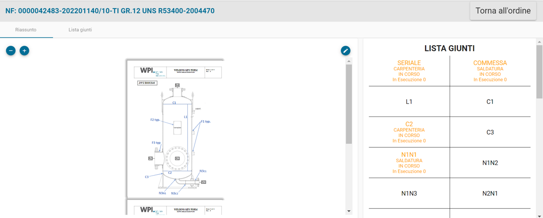The width and height of the screenshot is (543, 218).
Task: Select the SERIALE joint cell
Action: click(409, 71)
